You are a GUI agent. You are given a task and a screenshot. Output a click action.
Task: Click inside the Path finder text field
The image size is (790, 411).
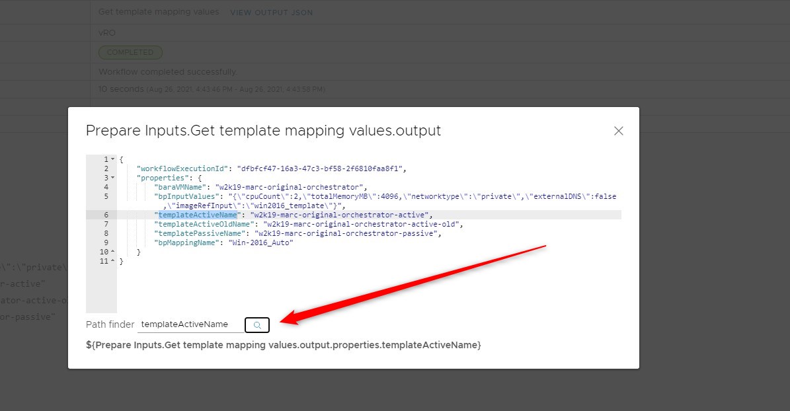tap(189, 324)
